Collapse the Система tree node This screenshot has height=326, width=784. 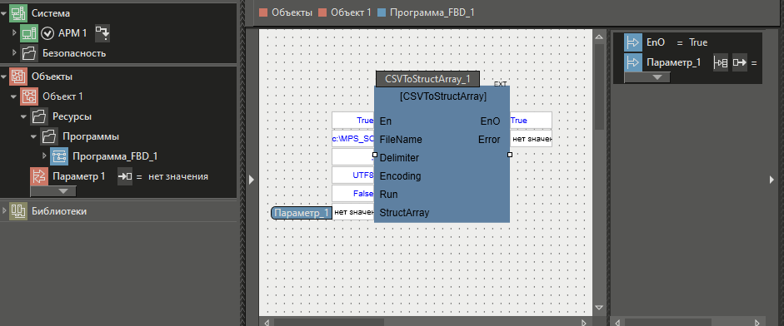point(4,13)
